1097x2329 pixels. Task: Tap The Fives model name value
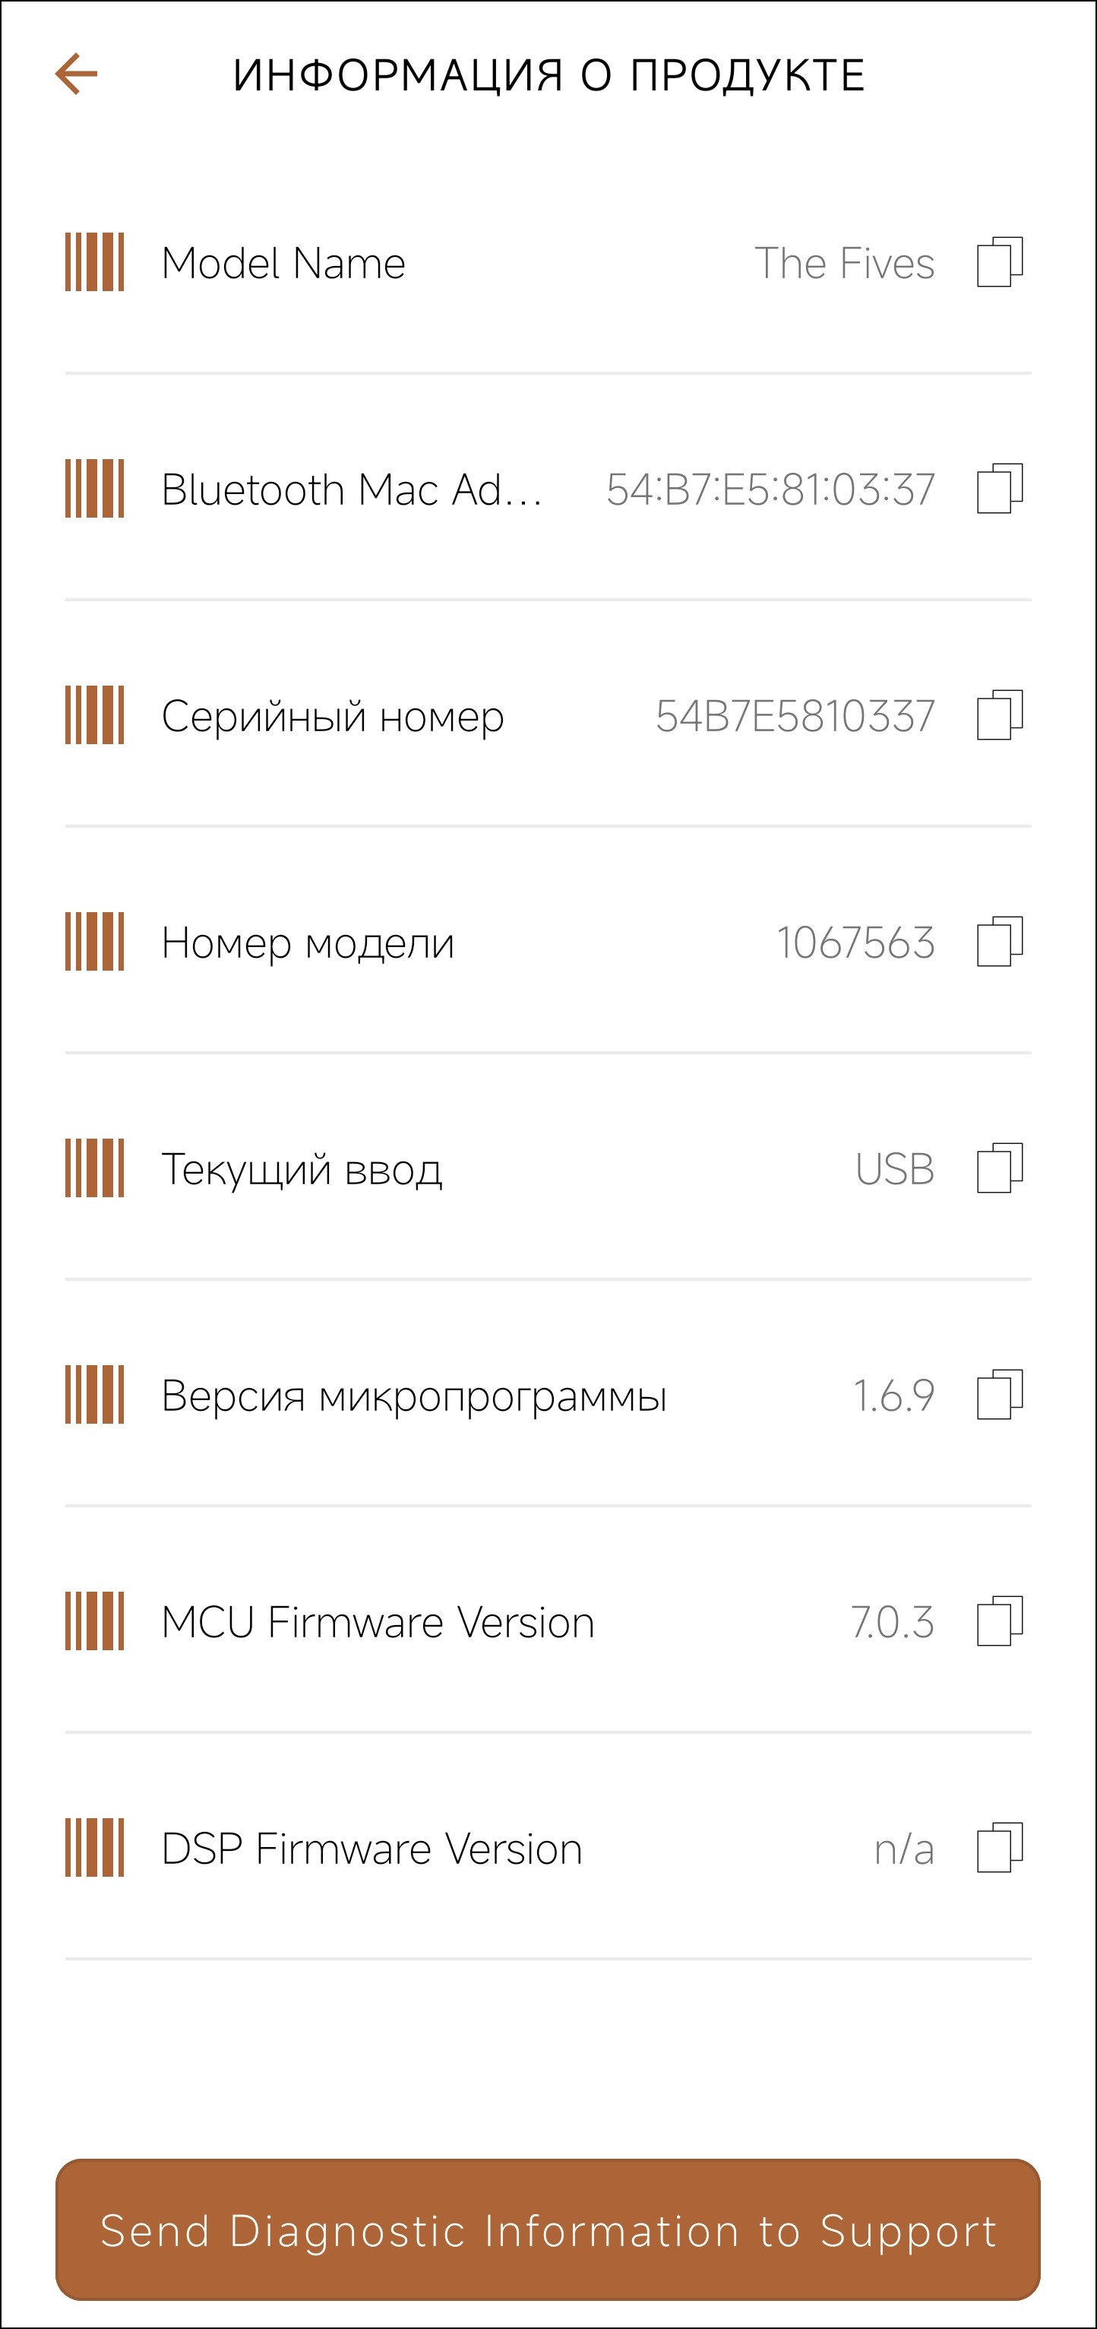pos(844,263)
